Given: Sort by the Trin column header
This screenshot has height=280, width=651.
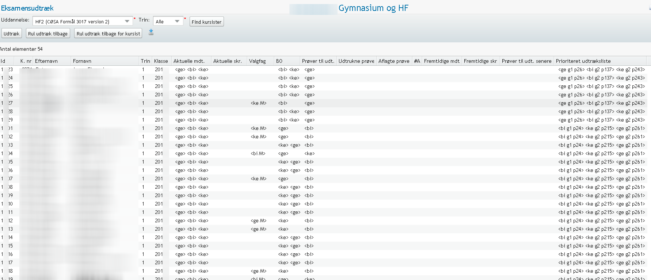Looking at the screenshot, I should coord(146,61).
